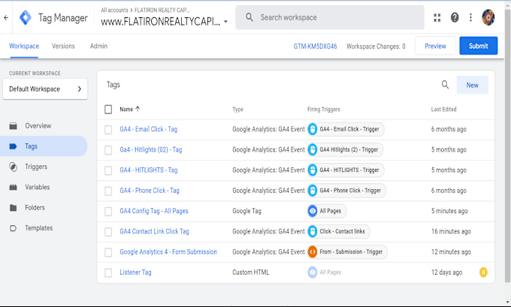Click the search icon in workspace search bar
511x307 pixels.
point(249,17)
